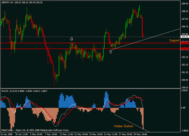Click the 205.55 current price tag
This screenshot has height=136, width=189.
(x=185, y=37)
